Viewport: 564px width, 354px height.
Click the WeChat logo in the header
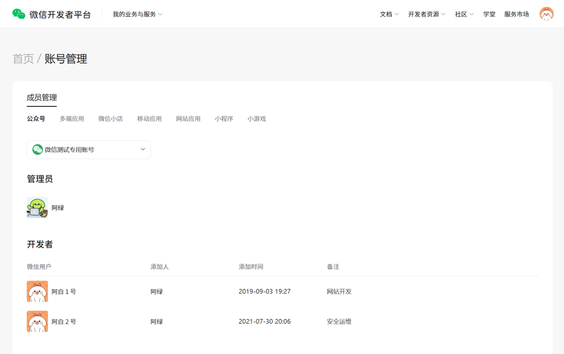[x=19, y=14]
